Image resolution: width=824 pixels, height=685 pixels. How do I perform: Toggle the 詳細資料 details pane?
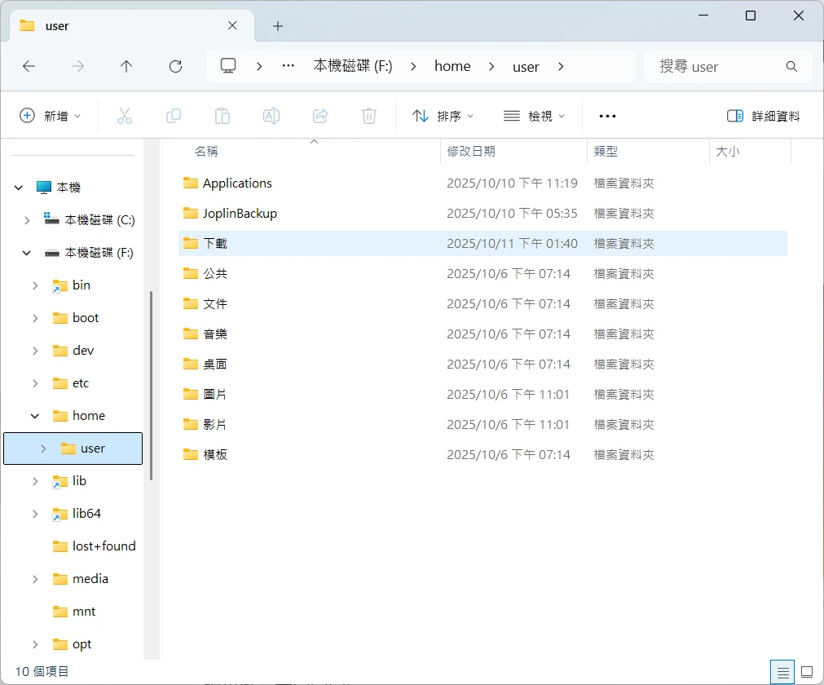tap(764, 116)
